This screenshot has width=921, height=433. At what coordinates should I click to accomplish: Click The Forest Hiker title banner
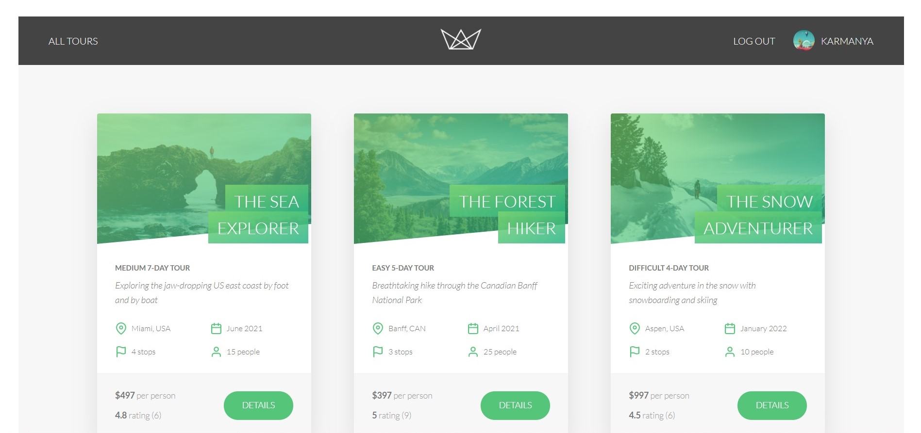(x=507, y=214)
